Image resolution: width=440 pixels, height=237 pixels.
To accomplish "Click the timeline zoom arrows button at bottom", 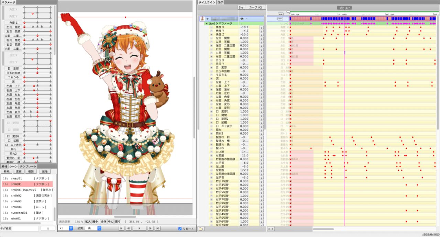I will tap(271, 229).
